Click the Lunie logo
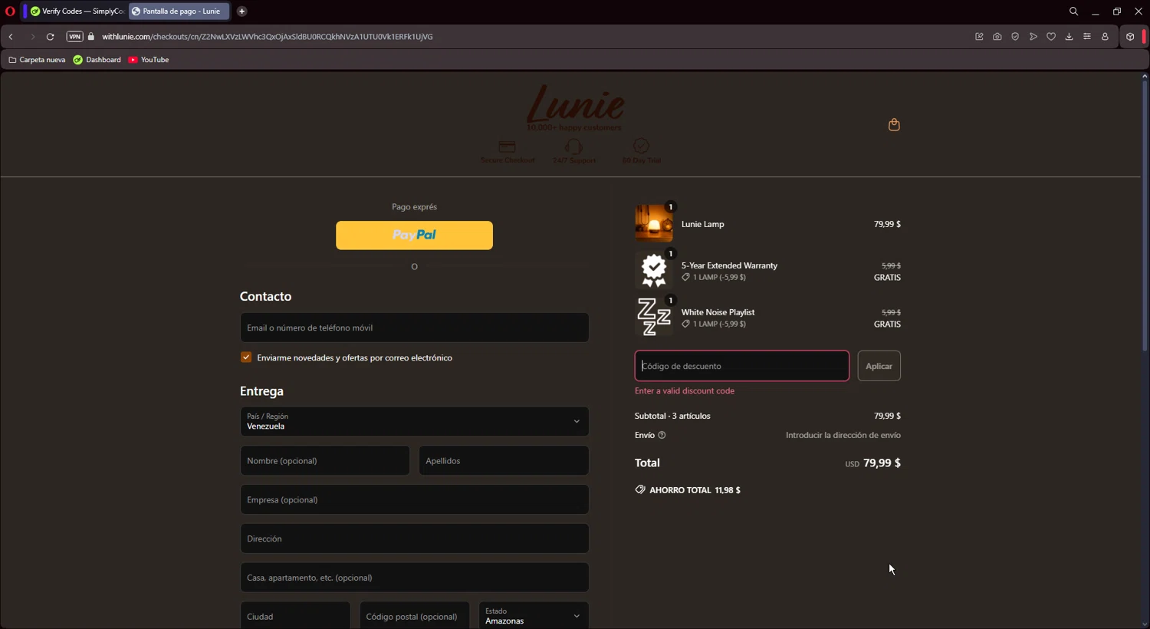 (x=575, y=107)
